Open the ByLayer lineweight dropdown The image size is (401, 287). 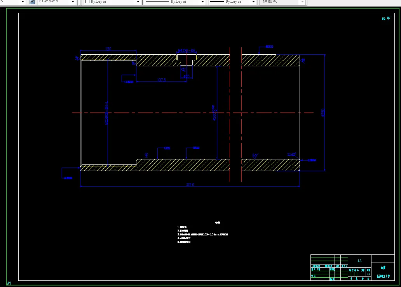pyautogui.click(x=253, y=2)
